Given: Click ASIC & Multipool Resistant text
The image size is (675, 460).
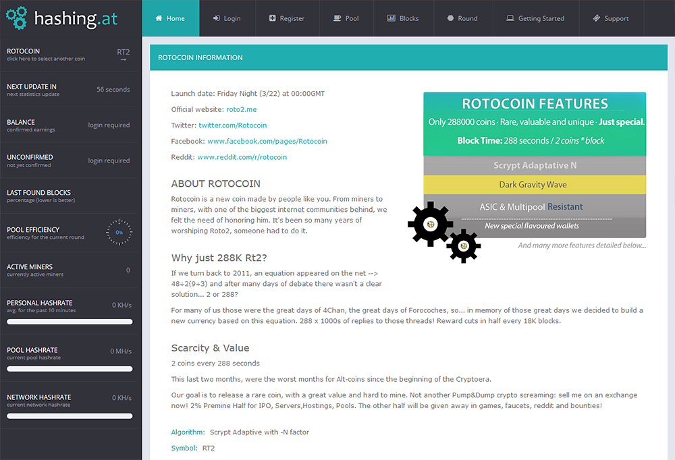Looking at the screenshot, I should pyautogui.click(x=531, y=207).
